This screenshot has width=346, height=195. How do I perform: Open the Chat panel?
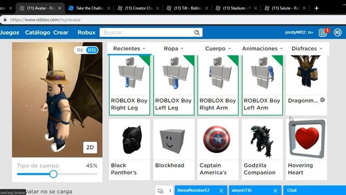tap(315, 190)
